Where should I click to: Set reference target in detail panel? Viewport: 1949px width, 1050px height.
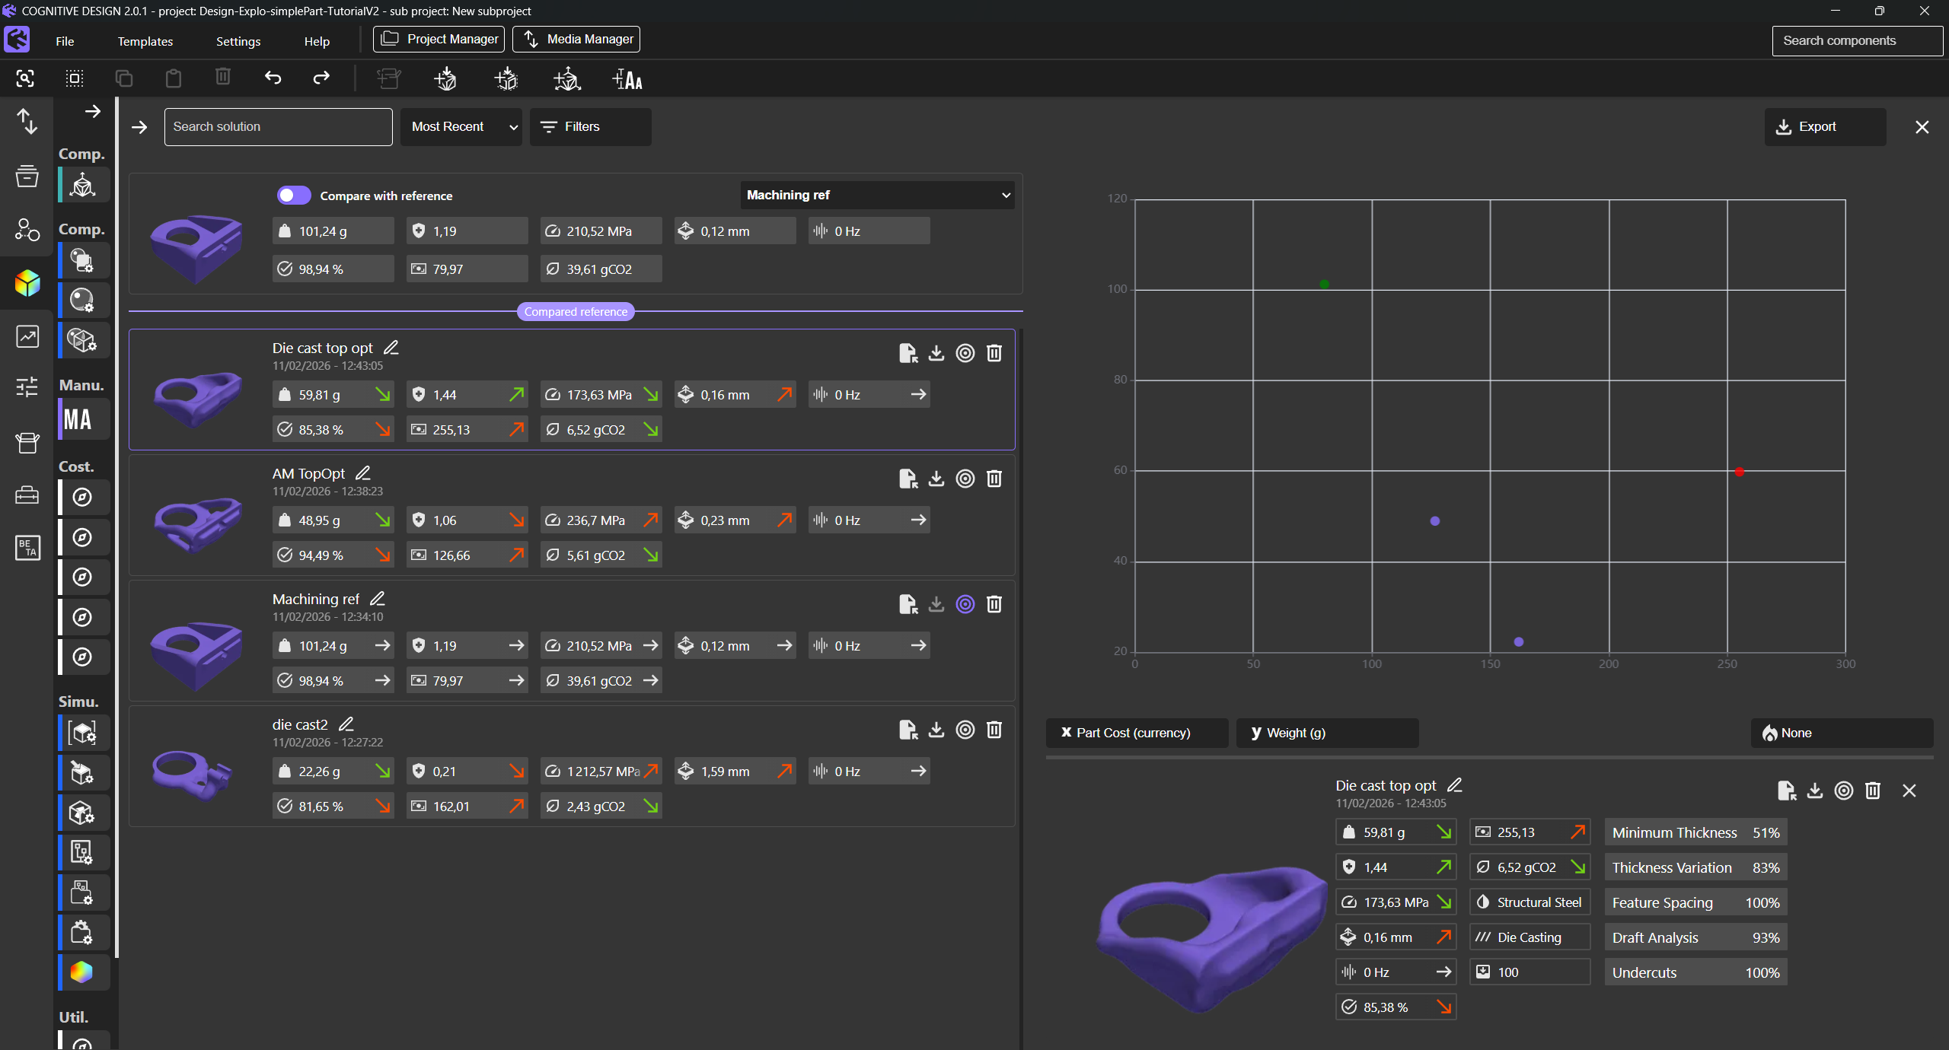1844,791
